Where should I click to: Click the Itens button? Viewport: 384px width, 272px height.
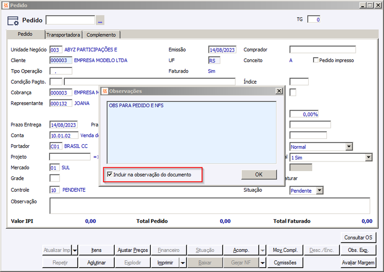[x=96, y=250]
